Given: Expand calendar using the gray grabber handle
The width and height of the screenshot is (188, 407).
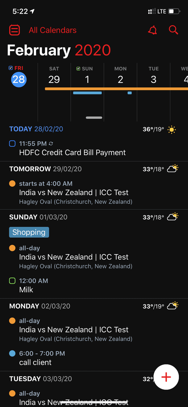Looking at the screenshot, I should click(x=94, y=118).
